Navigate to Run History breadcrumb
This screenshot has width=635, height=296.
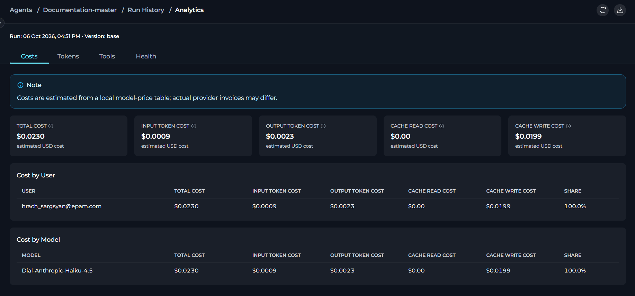coord(146,10)
